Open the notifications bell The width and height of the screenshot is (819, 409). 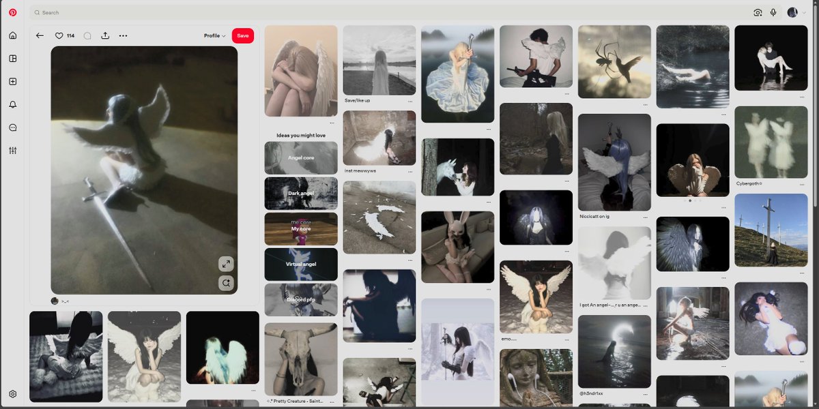pos(12,104)
